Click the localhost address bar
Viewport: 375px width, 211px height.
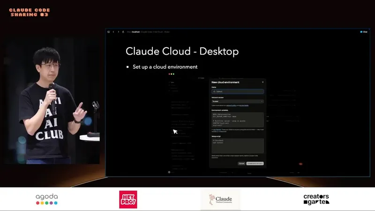coord(148,32)
